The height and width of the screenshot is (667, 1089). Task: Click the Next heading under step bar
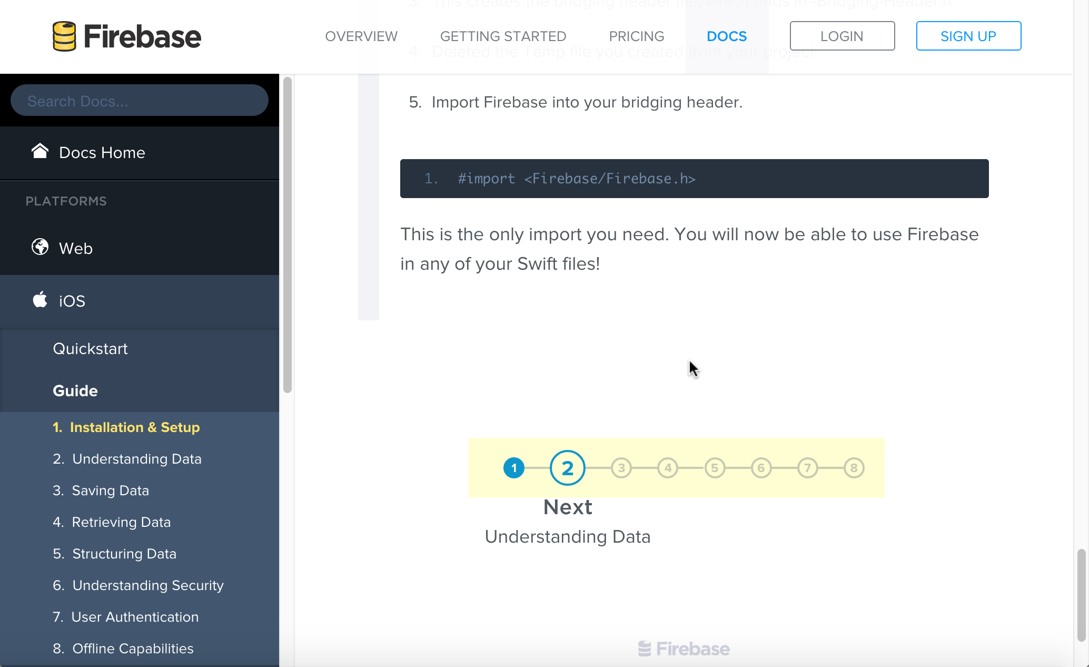568,507
